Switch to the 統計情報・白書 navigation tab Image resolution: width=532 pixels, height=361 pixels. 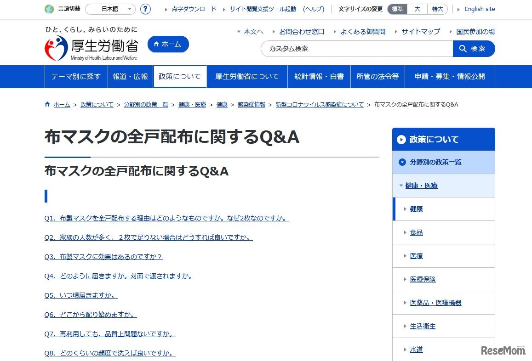click(x=319, y=77)
